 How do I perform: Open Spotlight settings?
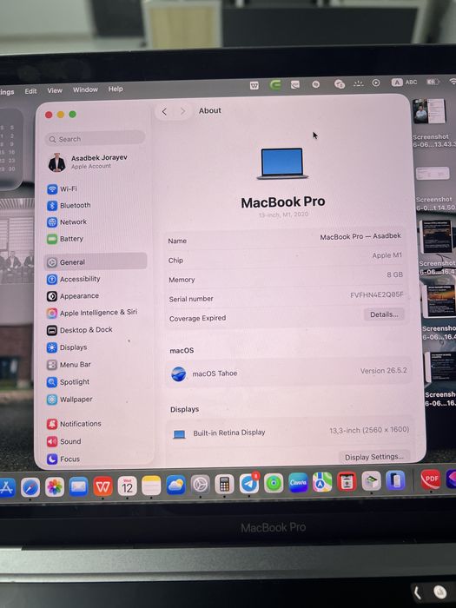pyautogui.click(x=69, y=382)
